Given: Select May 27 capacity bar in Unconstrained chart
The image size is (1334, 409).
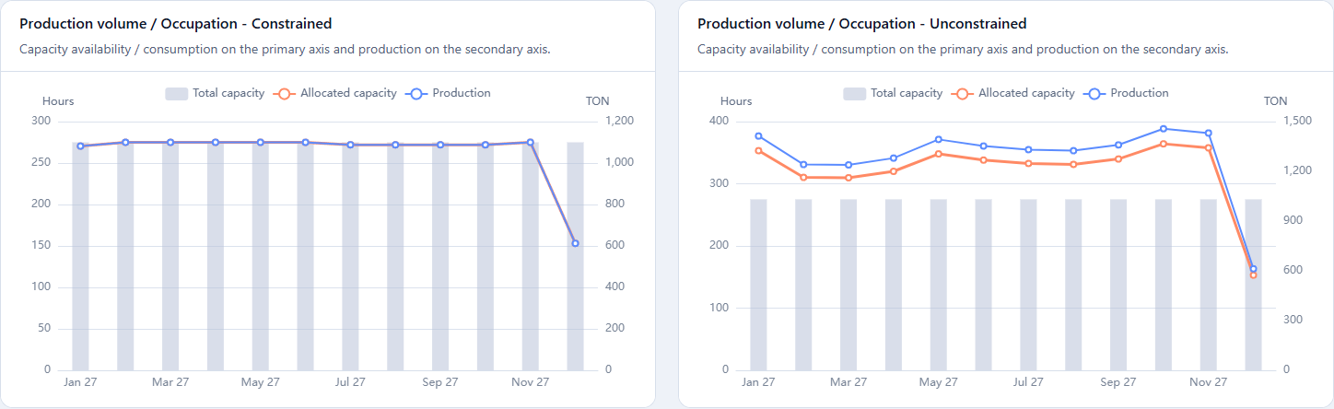Looking at the screenshot, I should coord(939,285).
